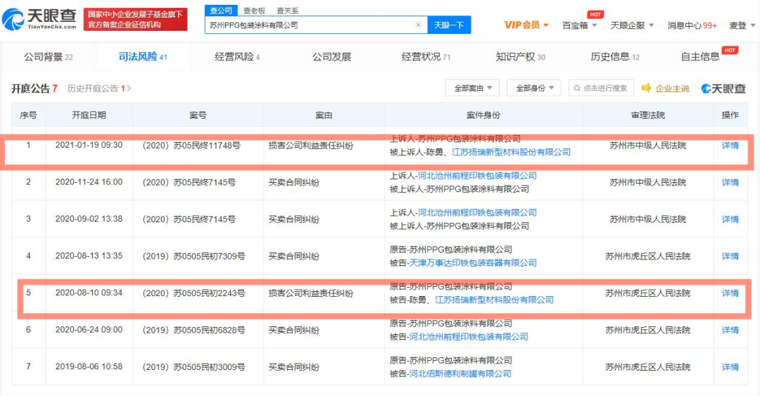Screen dimensions: 760x396
Task: Open 详情 for case 苏0505民初6828号
Action: [x=730, y=330]
